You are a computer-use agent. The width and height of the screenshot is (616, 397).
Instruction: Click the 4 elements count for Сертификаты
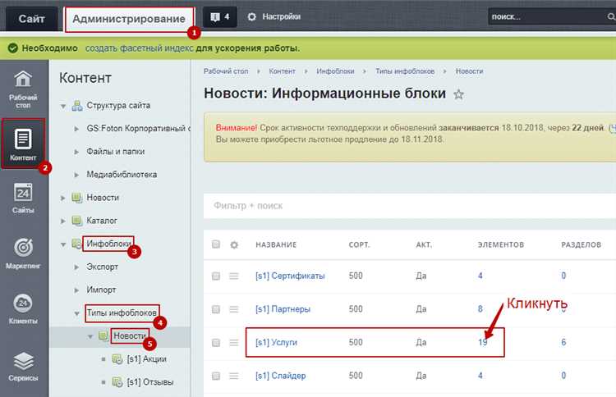[x=480, y=276]
